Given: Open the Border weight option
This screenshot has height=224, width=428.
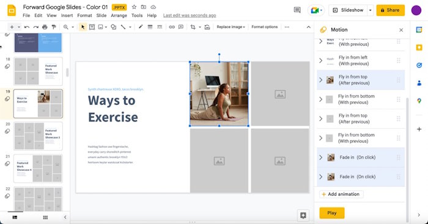Looking at the screenshot, I should (x=150, y=27).
